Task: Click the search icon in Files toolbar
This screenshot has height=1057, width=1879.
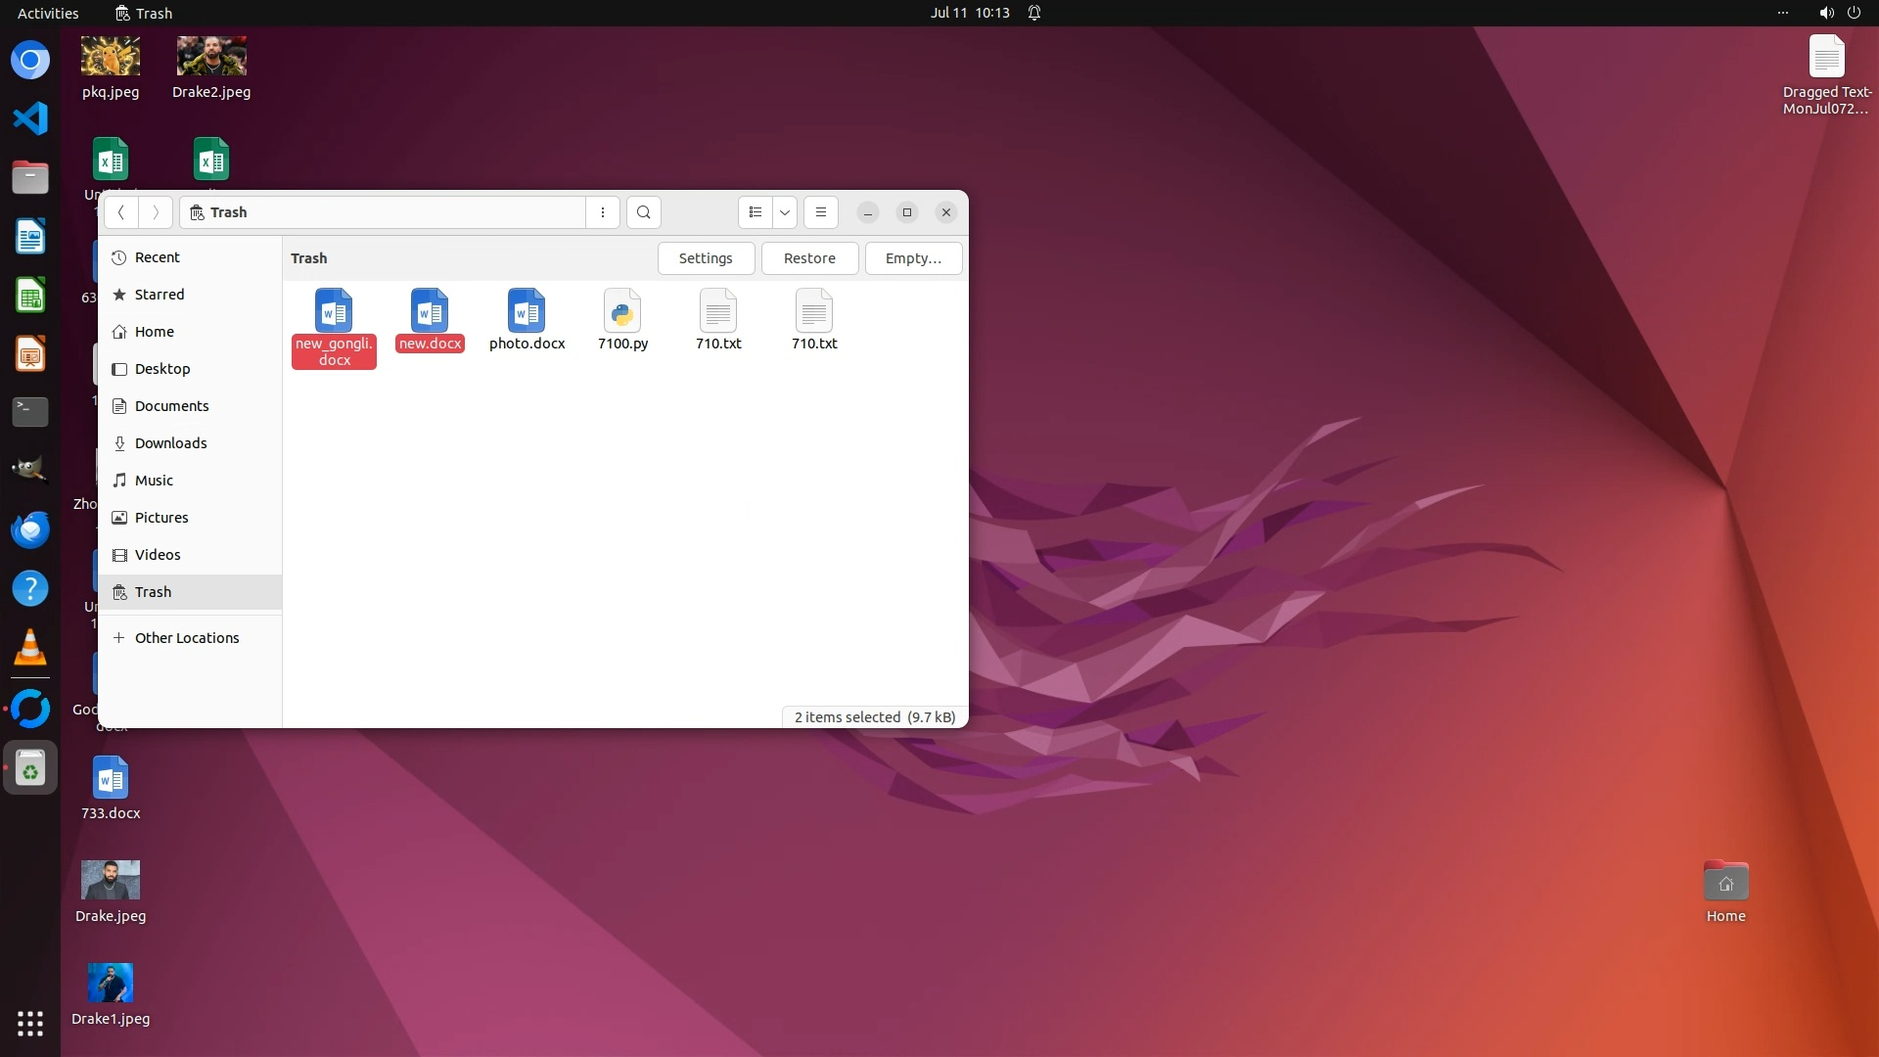Action: tap(643, 212)
